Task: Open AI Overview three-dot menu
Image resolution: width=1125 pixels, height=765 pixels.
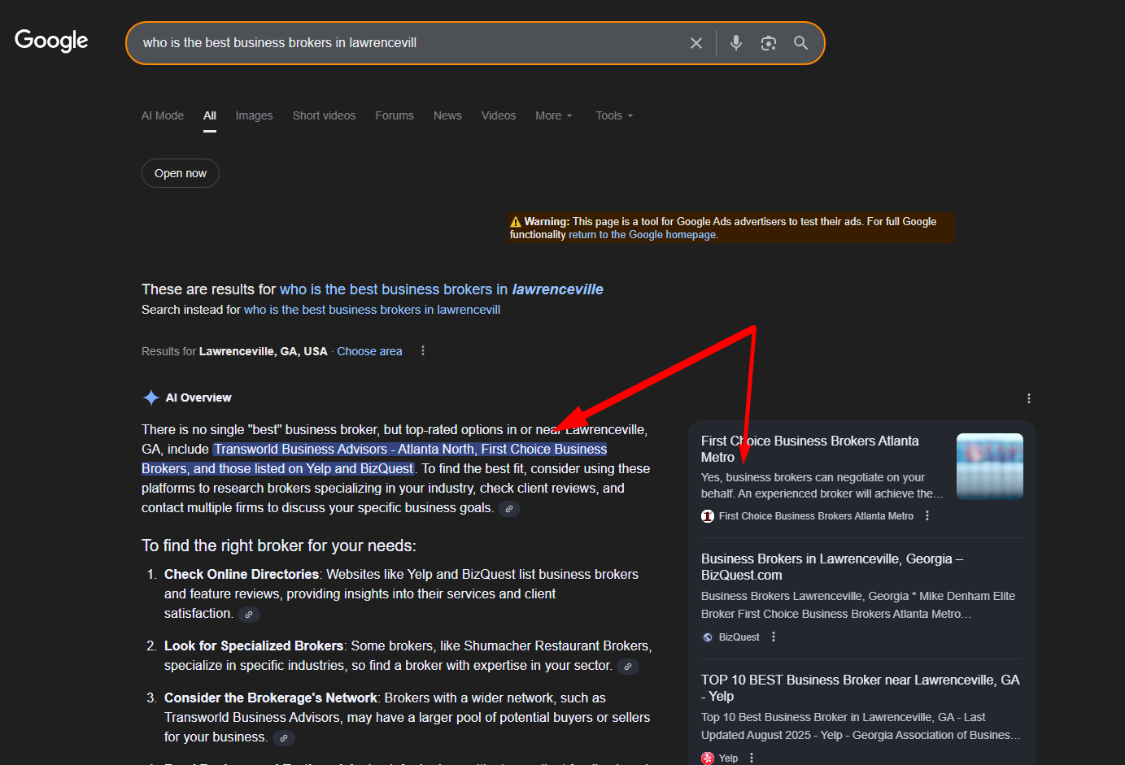Action: pyautogui.click(x=1029, y=398)
